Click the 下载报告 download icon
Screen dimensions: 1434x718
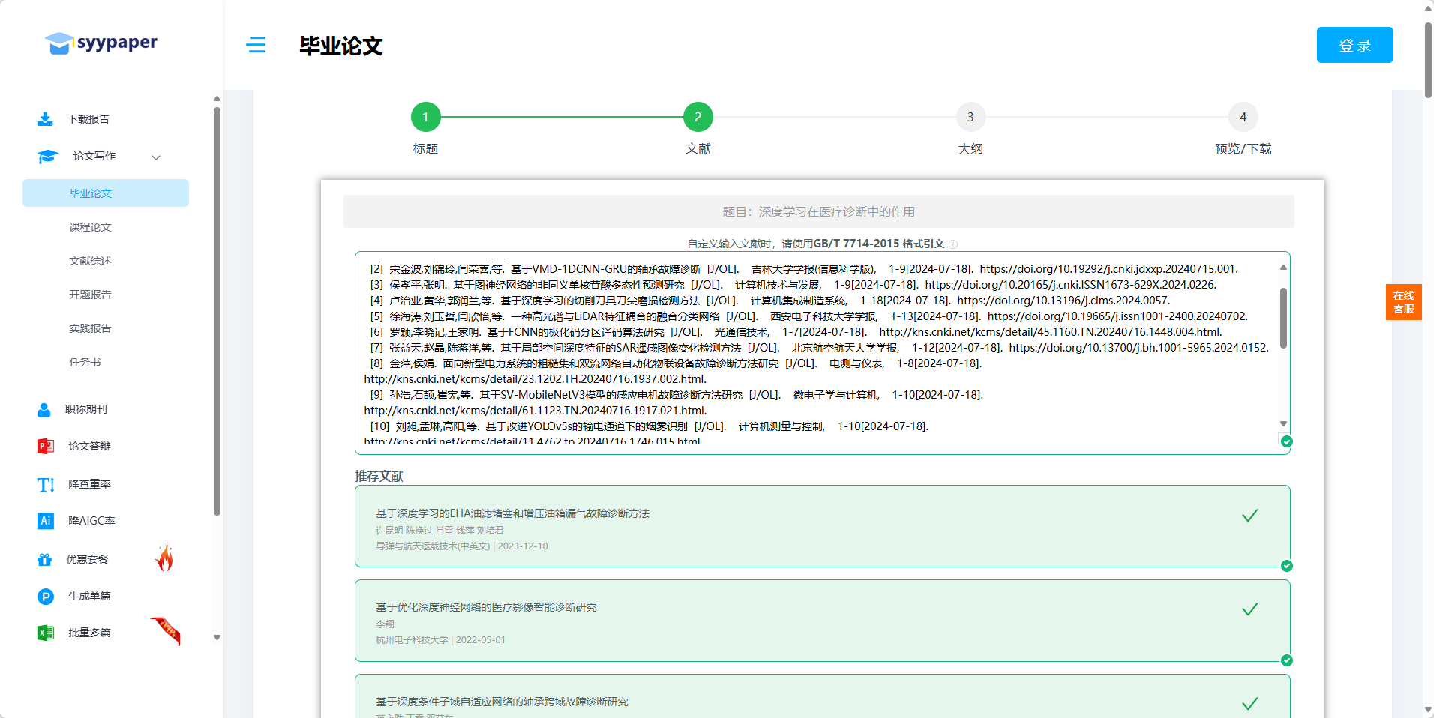[x=45, y=119]
